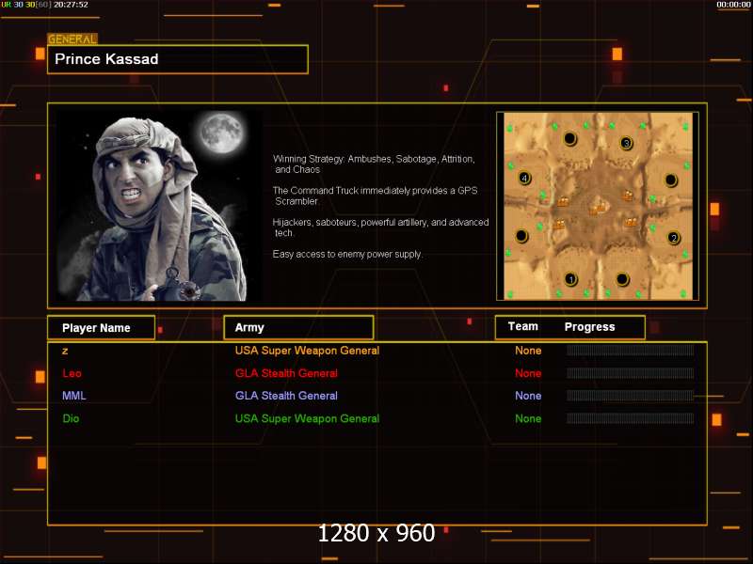The image size is (753, 564).
Task: Select player name Leo
Action: click(x=72, y=373)
